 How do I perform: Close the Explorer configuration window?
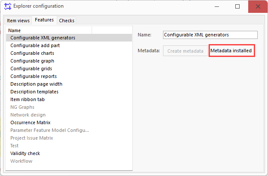click(258, 6)
